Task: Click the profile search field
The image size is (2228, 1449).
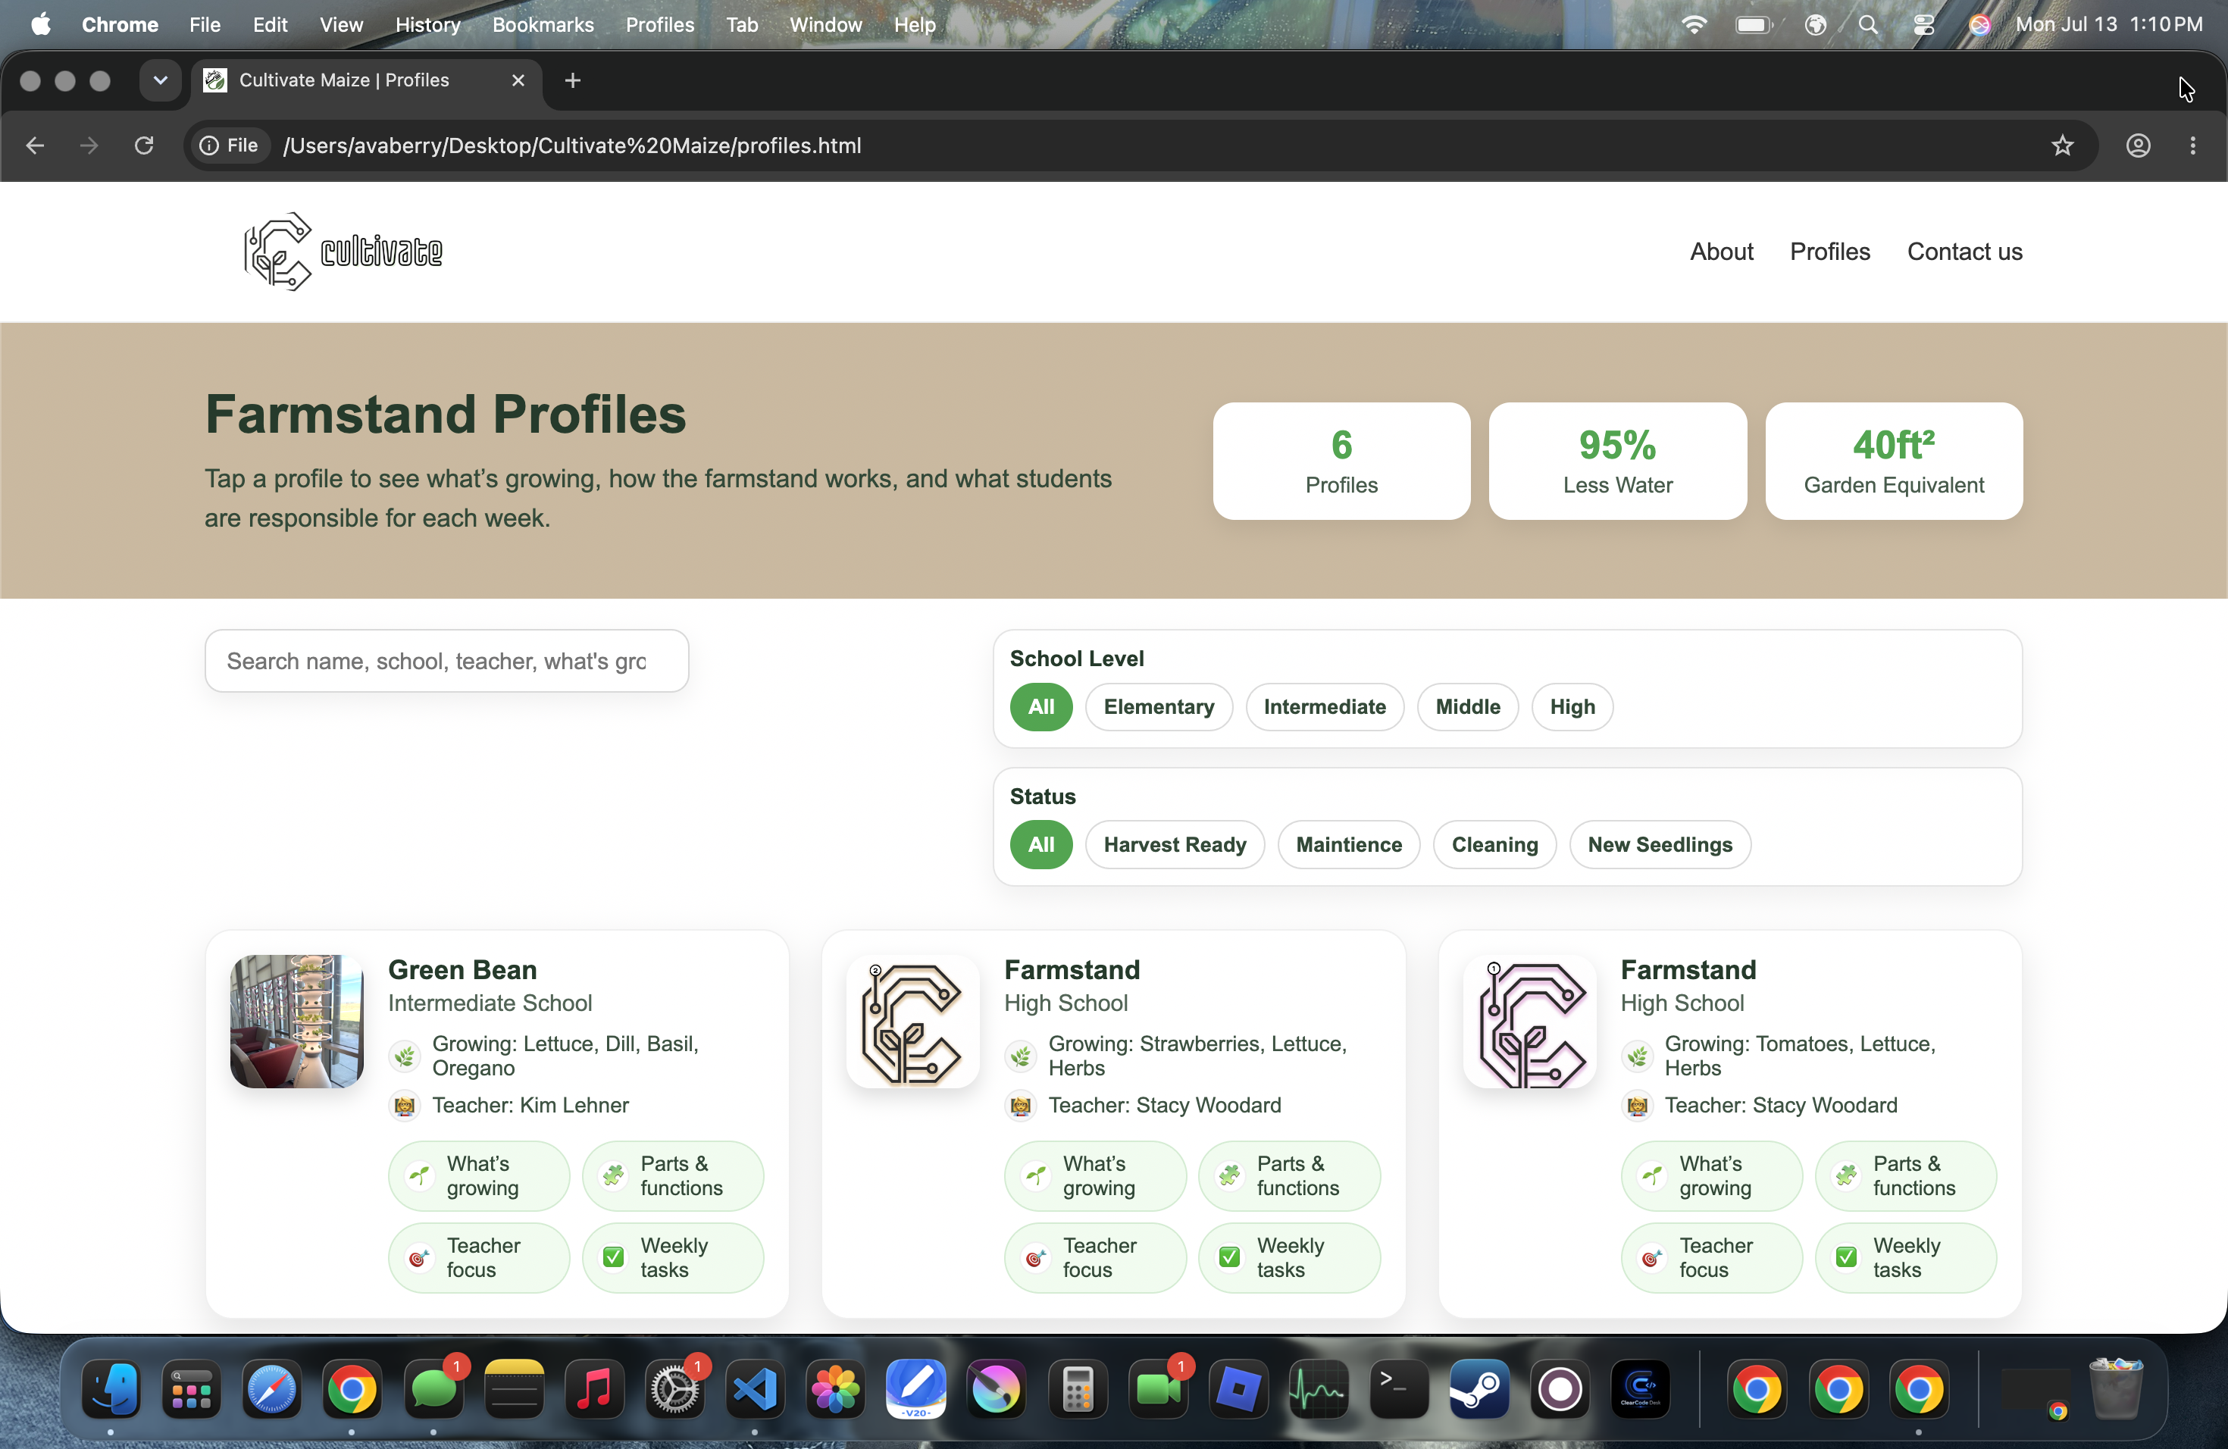Action: 446,661
